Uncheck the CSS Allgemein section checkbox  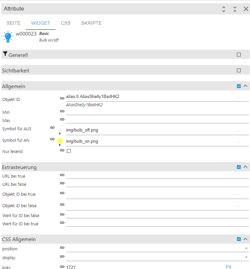click(239, 239)
